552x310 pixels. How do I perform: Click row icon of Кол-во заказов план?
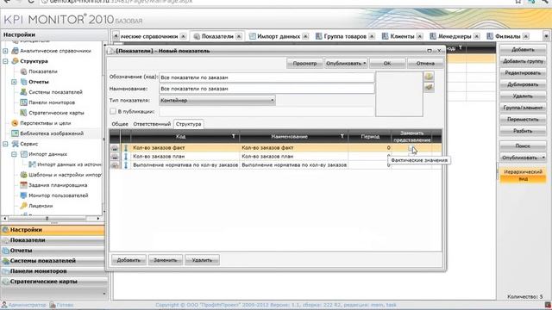tap(115, 157)
